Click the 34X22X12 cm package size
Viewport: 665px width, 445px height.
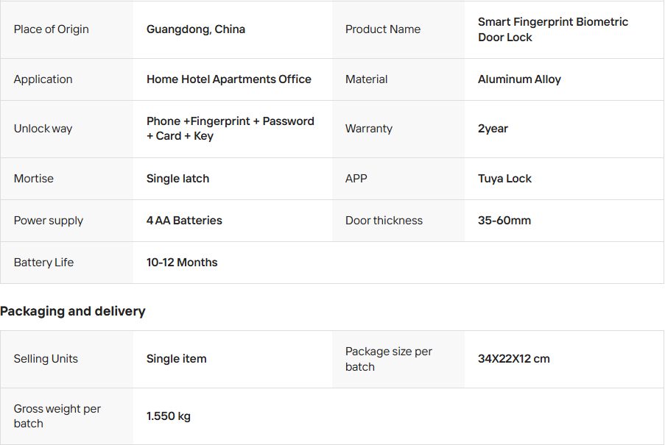click(x=513, y=359)
